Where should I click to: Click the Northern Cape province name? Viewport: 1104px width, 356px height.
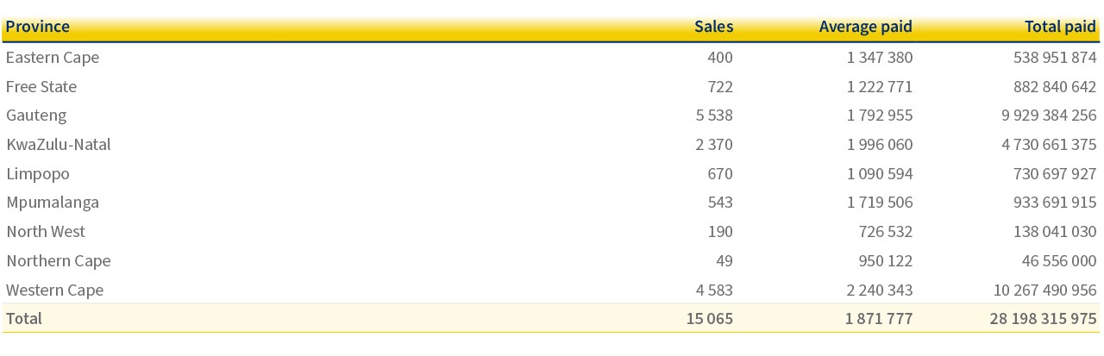pyautogui.click(x=59, y=261)
